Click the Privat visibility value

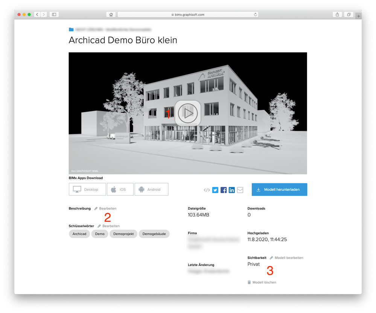(253, 264)
